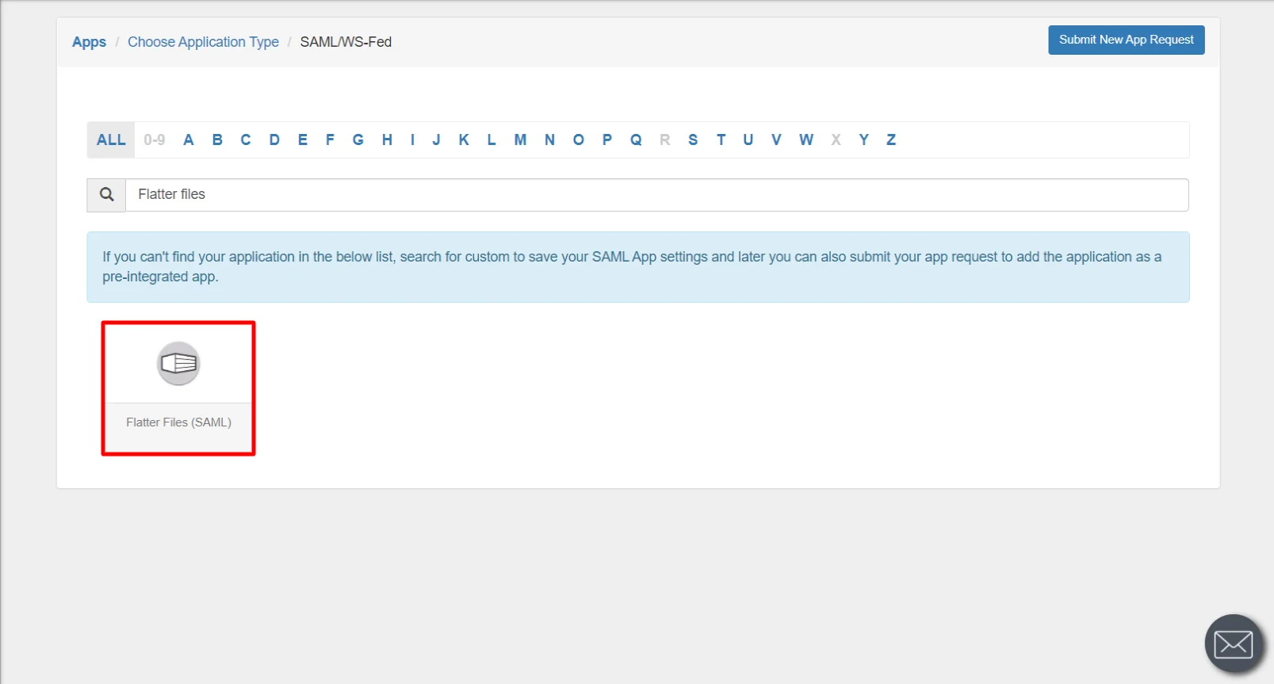The image size is (1274, 684).
Task: Click into the app search field
Action: [x=657, y=195]
